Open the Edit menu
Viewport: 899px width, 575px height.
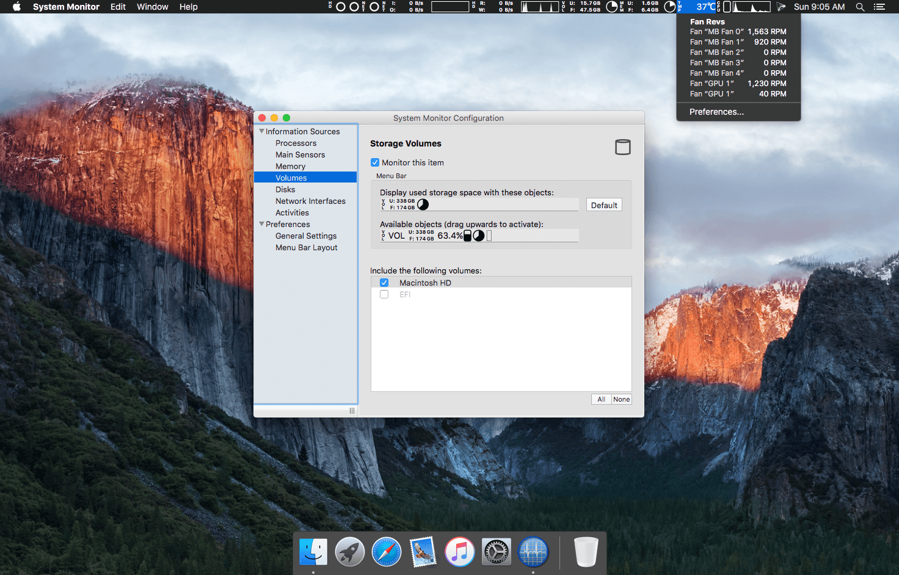pos(118,7)
